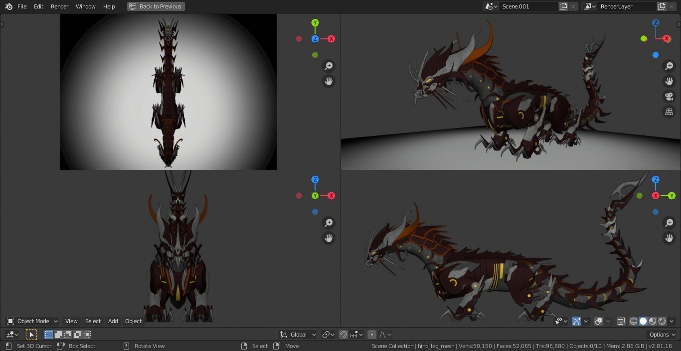This screenshot has width=681, height=351.
Task: Open the scene browse dropdown icon
Action: [x=491, y=6]
